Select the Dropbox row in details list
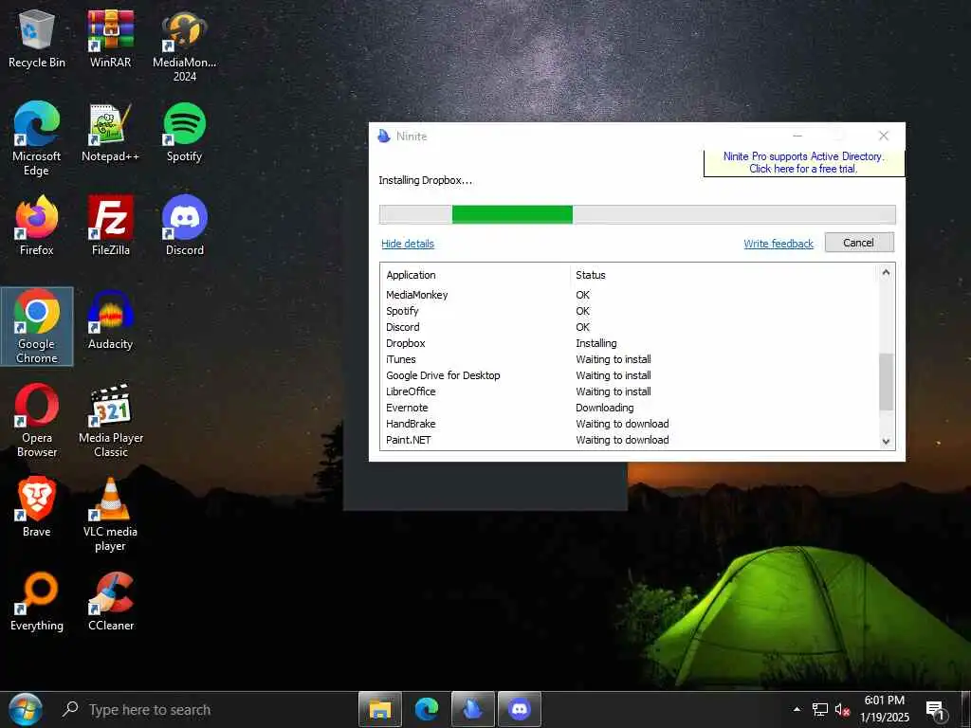The height and width of the screenshot is (728, 971). (630, 343)
